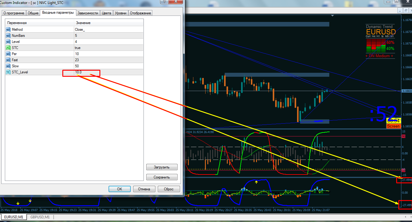Open the Уровни tab
This screenshot has height=222, width=412.
121,13
